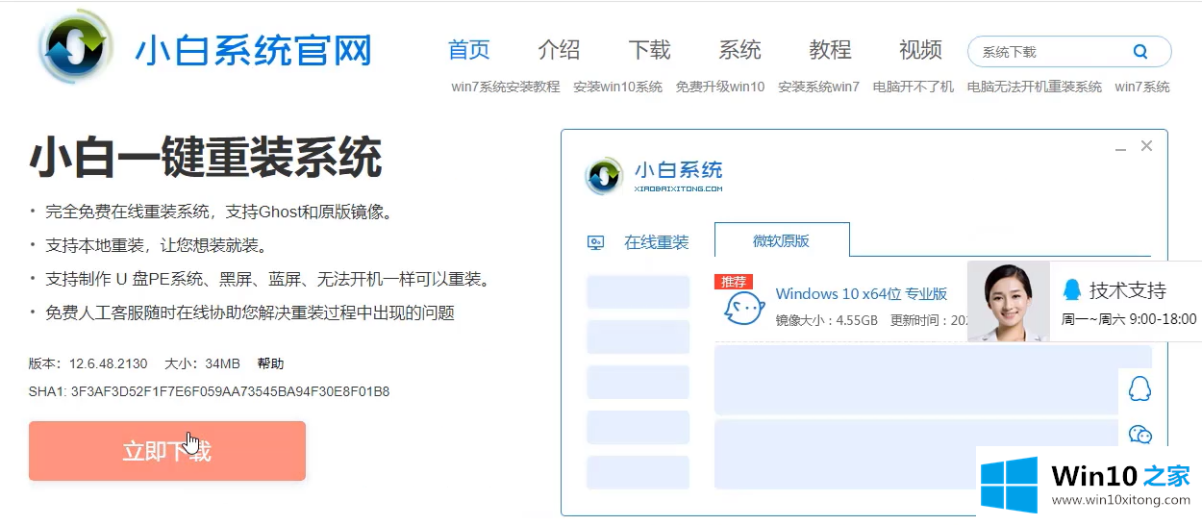Open the 安装系统win7 link
The image size is (1202, 525).
[819, 87]
